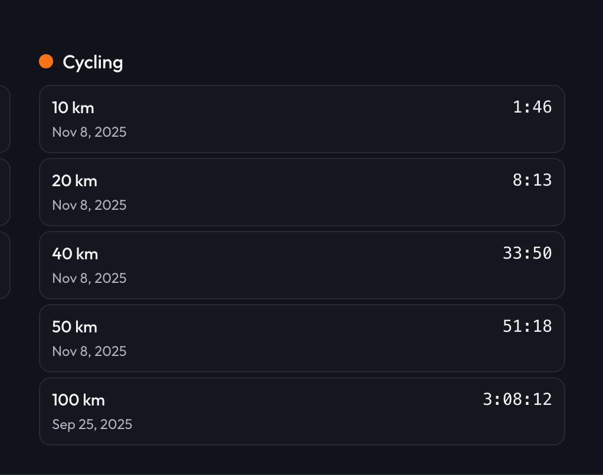Click the Nov 8, 2025 date under 10 km

coord(89,132)
